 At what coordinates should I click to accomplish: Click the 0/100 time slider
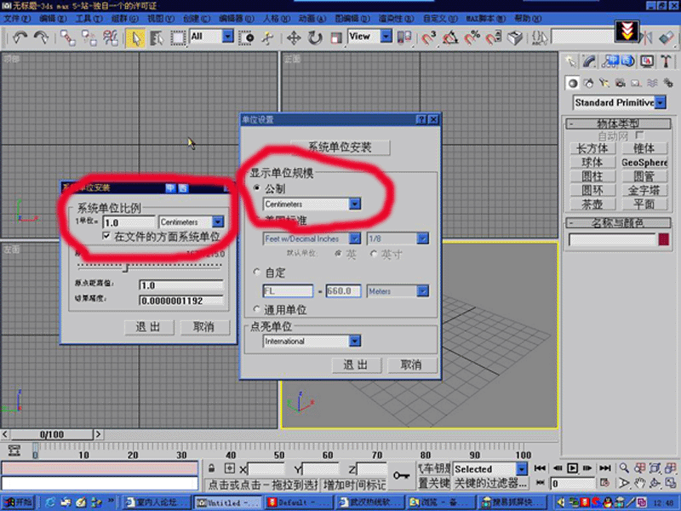[x=52, y=434]
